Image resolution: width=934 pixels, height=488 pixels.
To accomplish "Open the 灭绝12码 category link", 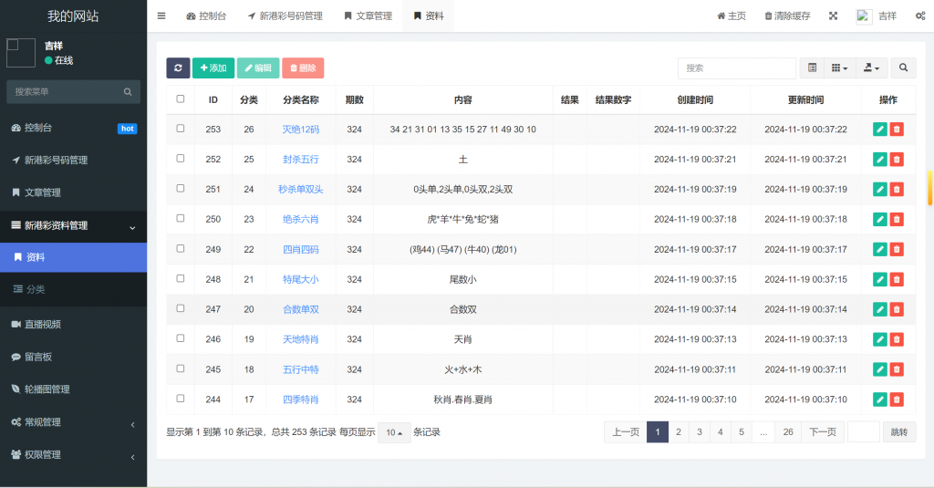I will 300,130.
